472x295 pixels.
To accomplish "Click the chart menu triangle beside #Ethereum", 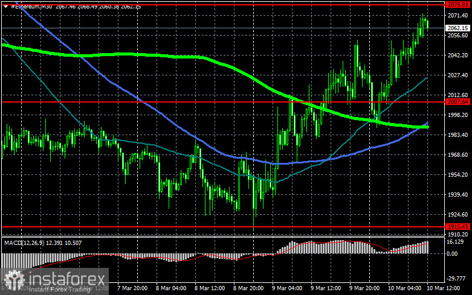I will coord(5,6).
